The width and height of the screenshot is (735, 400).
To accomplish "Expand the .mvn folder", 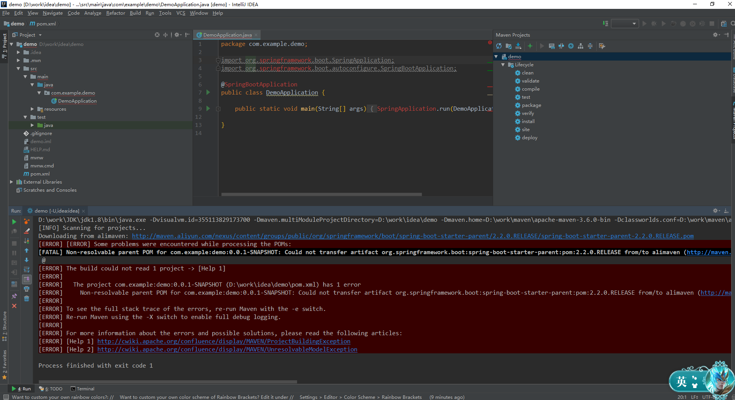I will click(x=18, y=61).
